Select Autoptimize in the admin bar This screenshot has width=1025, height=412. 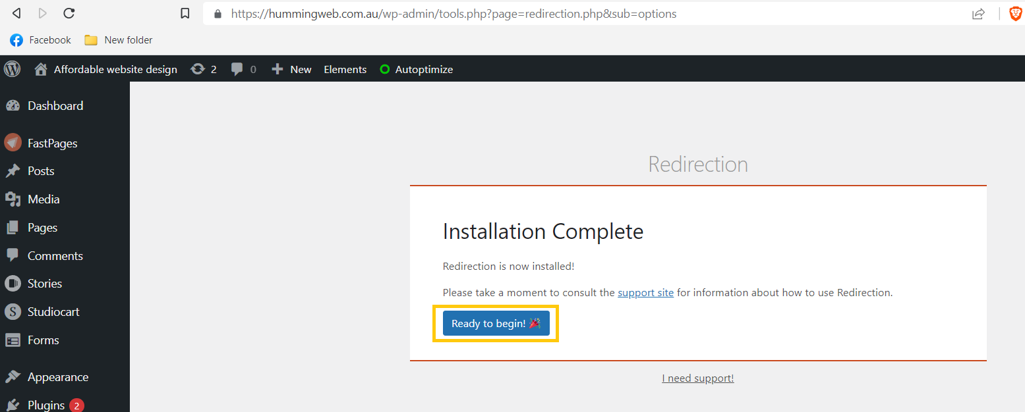tap(416, 68)
